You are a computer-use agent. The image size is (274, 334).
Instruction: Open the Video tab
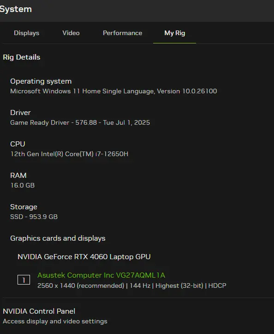click(71, 33)
